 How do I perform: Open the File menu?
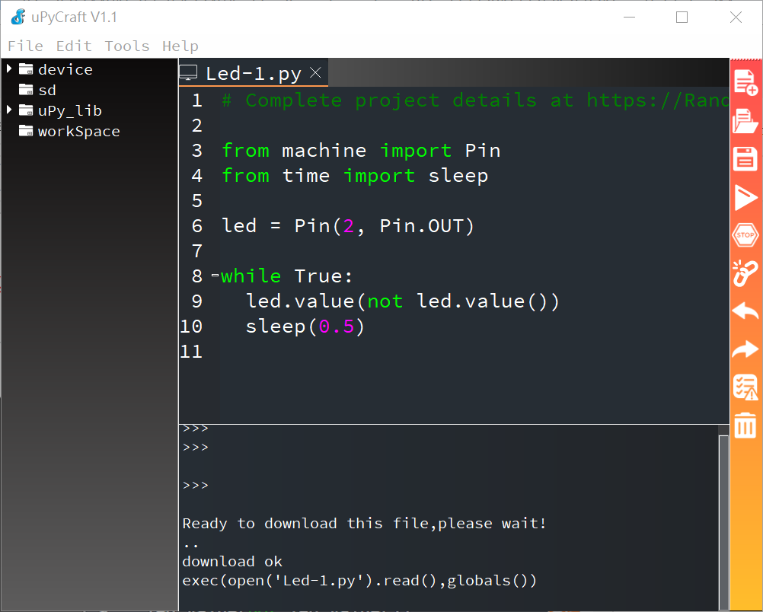click(x=25, y=46)
